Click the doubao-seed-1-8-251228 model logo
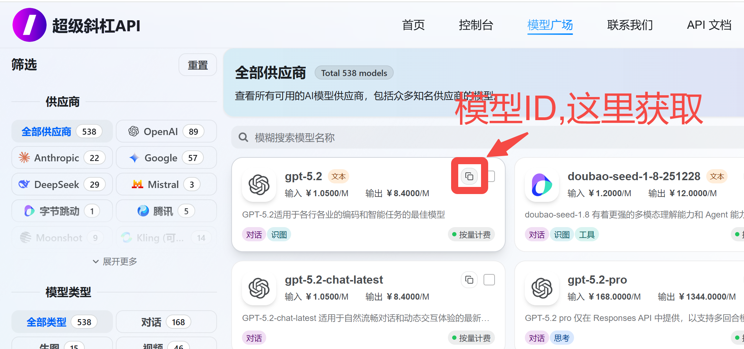744x349 pixels. click(542, 185)
